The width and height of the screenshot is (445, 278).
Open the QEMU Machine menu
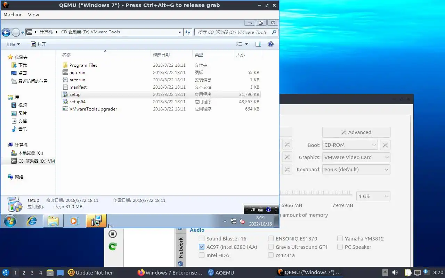tap(13, 15)
